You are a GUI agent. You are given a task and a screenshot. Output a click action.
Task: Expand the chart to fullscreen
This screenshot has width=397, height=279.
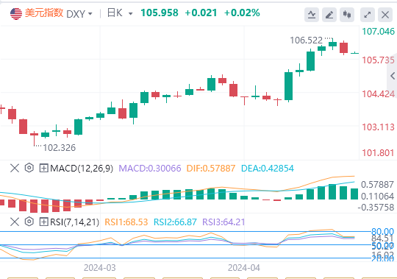(368, 15)
